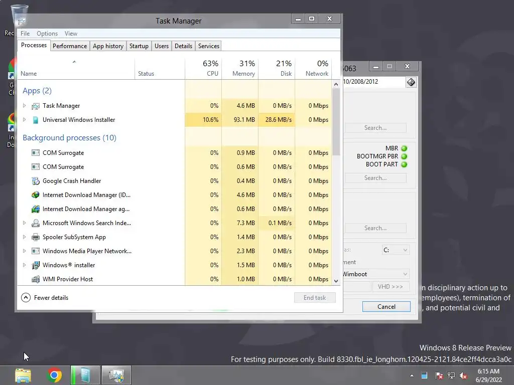Viewport: 514px width, 385px height.
Task: Switch to the Details tab
Action: click(183, 46)
